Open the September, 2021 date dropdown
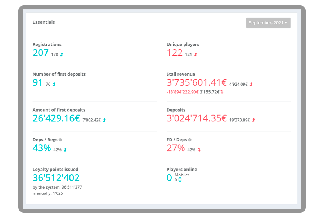The height and width of the screenshot is (216, 324). 268,23
